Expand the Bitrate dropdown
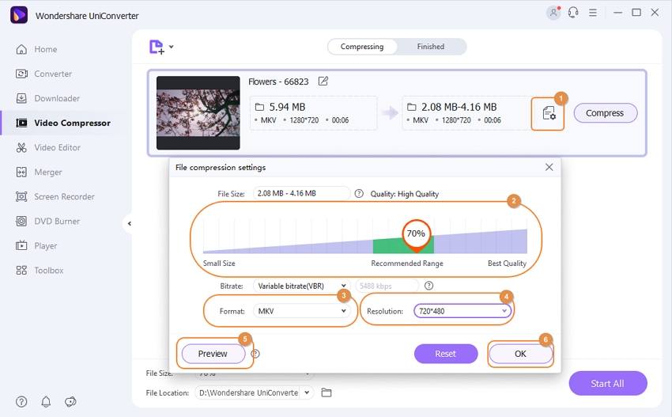 point(302,286)
